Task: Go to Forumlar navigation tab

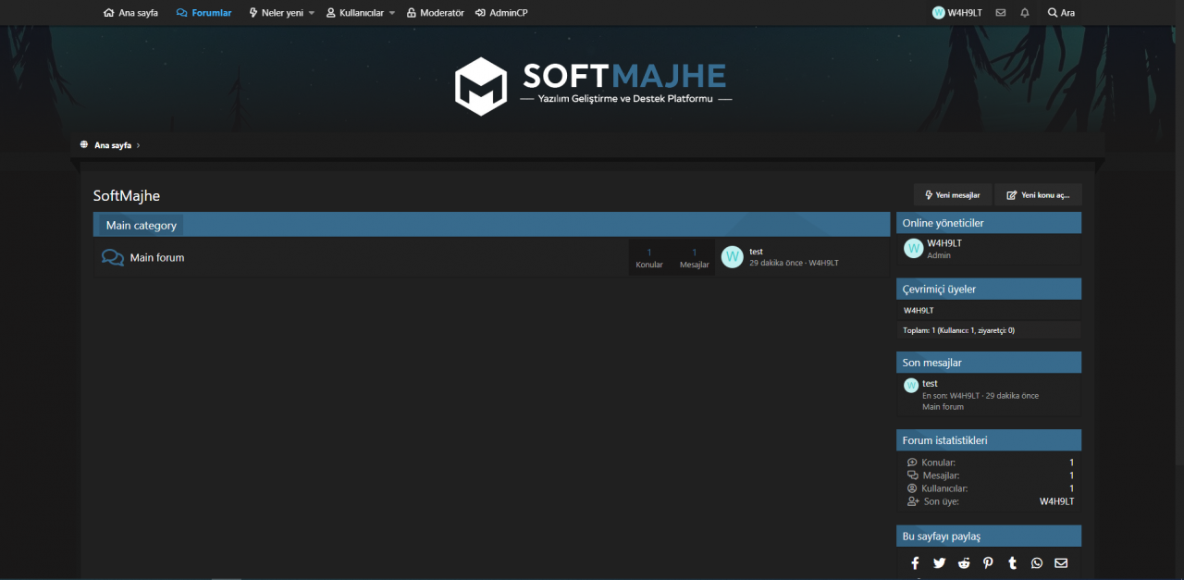Action: [204, 13]
